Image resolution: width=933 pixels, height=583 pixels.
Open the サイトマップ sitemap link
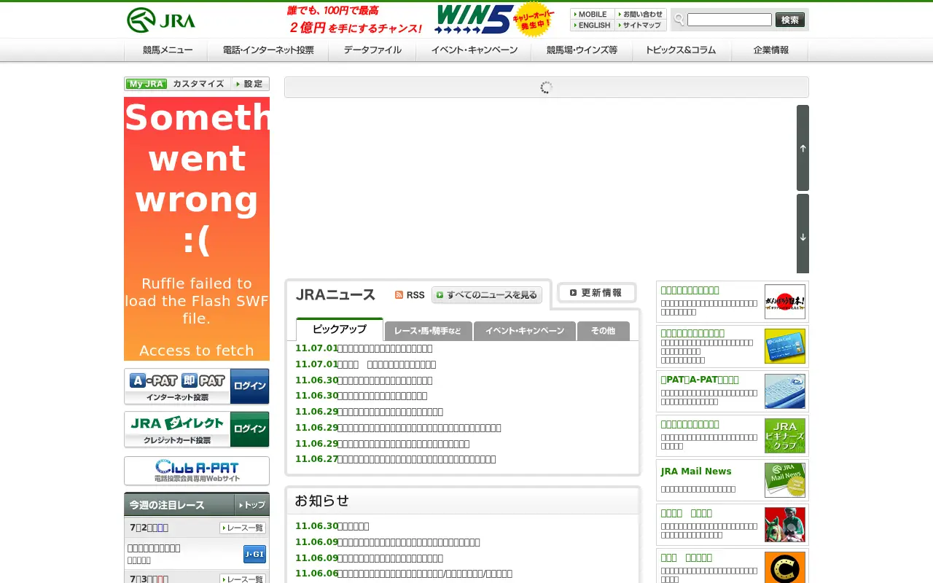coord(641,25)
